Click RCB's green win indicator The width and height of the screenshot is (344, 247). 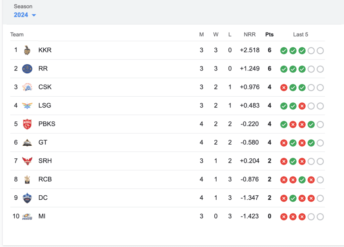302,180
